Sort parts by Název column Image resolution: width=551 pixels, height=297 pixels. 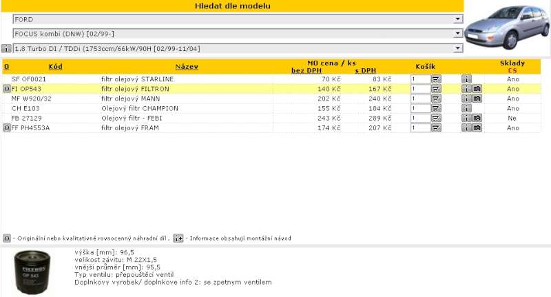pos(187,67)
